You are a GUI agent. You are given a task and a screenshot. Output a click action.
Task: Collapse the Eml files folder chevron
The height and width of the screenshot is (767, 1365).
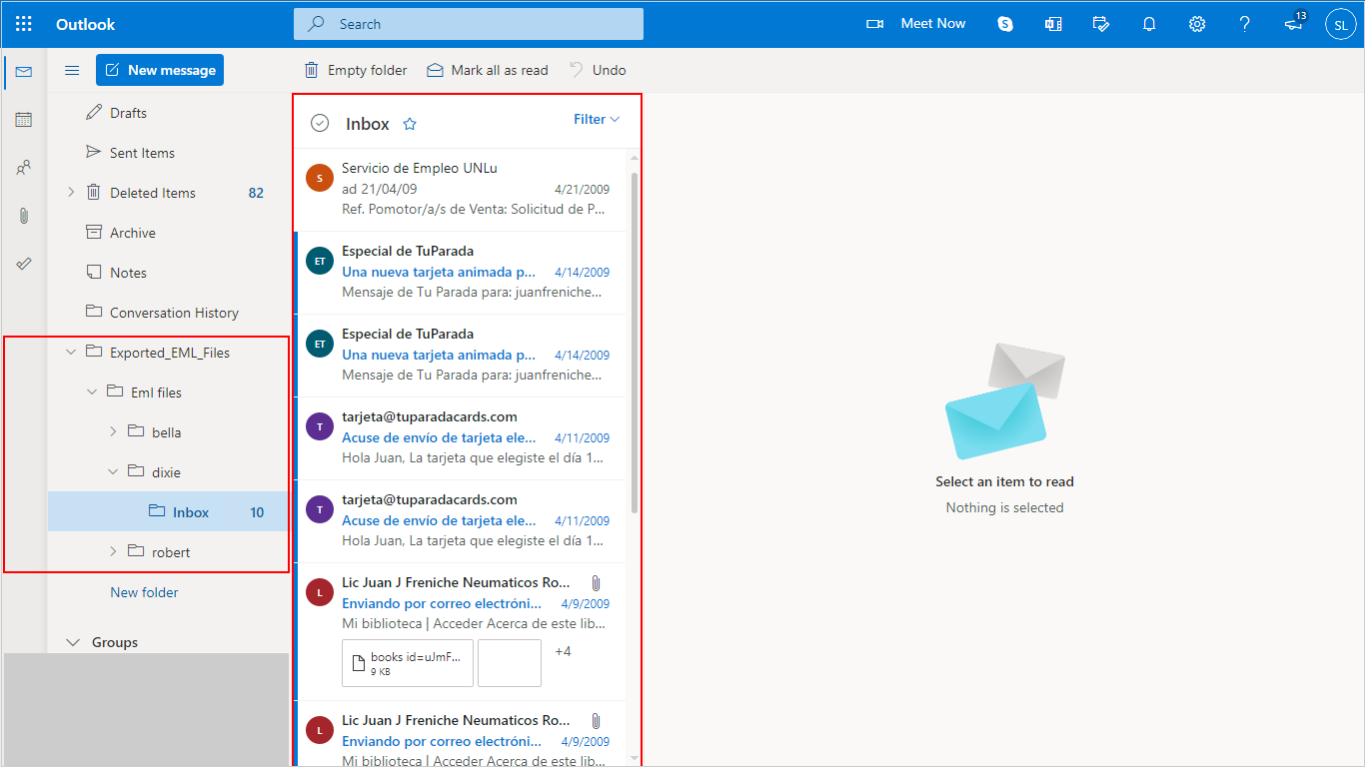pos(92,391)
